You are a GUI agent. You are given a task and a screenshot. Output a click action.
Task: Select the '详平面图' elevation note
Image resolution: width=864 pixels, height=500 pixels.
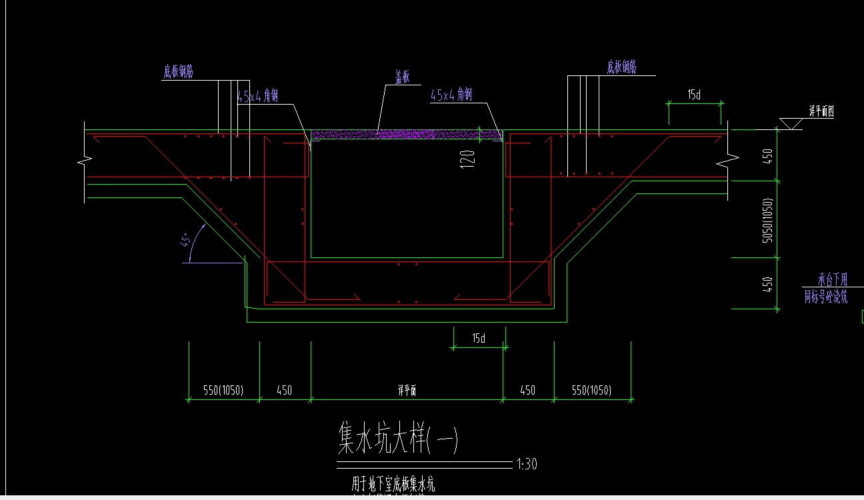coord(821,112)
